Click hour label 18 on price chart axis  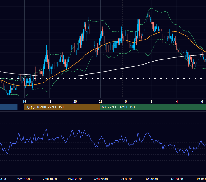50,102
